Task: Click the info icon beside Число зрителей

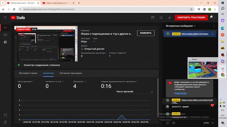Action: [x=33, y=81]
